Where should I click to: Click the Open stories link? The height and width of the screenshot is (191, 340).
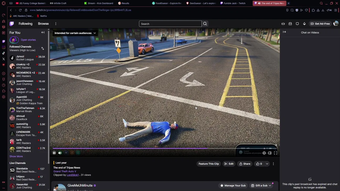click(x=28, y=40)
